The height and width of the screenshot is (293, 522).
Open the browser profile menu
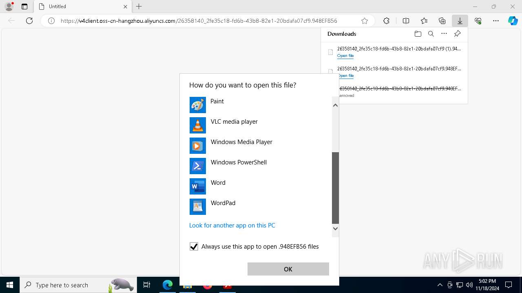(9, 7)
